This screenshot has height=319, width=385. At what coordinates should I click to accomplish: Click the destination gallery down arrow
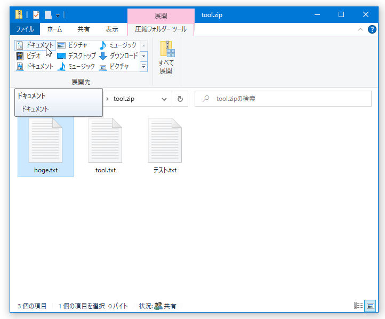click(x=143, y=56)
